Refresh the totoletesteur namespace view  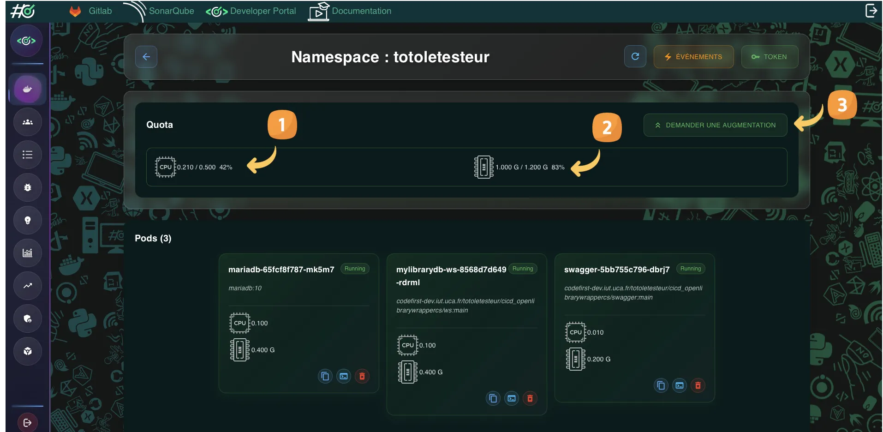pos(635,56)
